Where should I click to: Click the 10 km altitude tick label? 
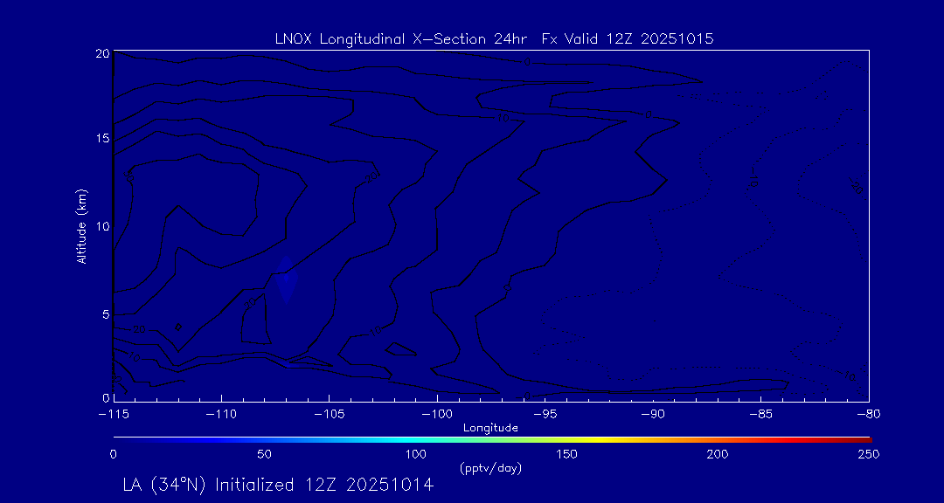[x=101, y=226]
